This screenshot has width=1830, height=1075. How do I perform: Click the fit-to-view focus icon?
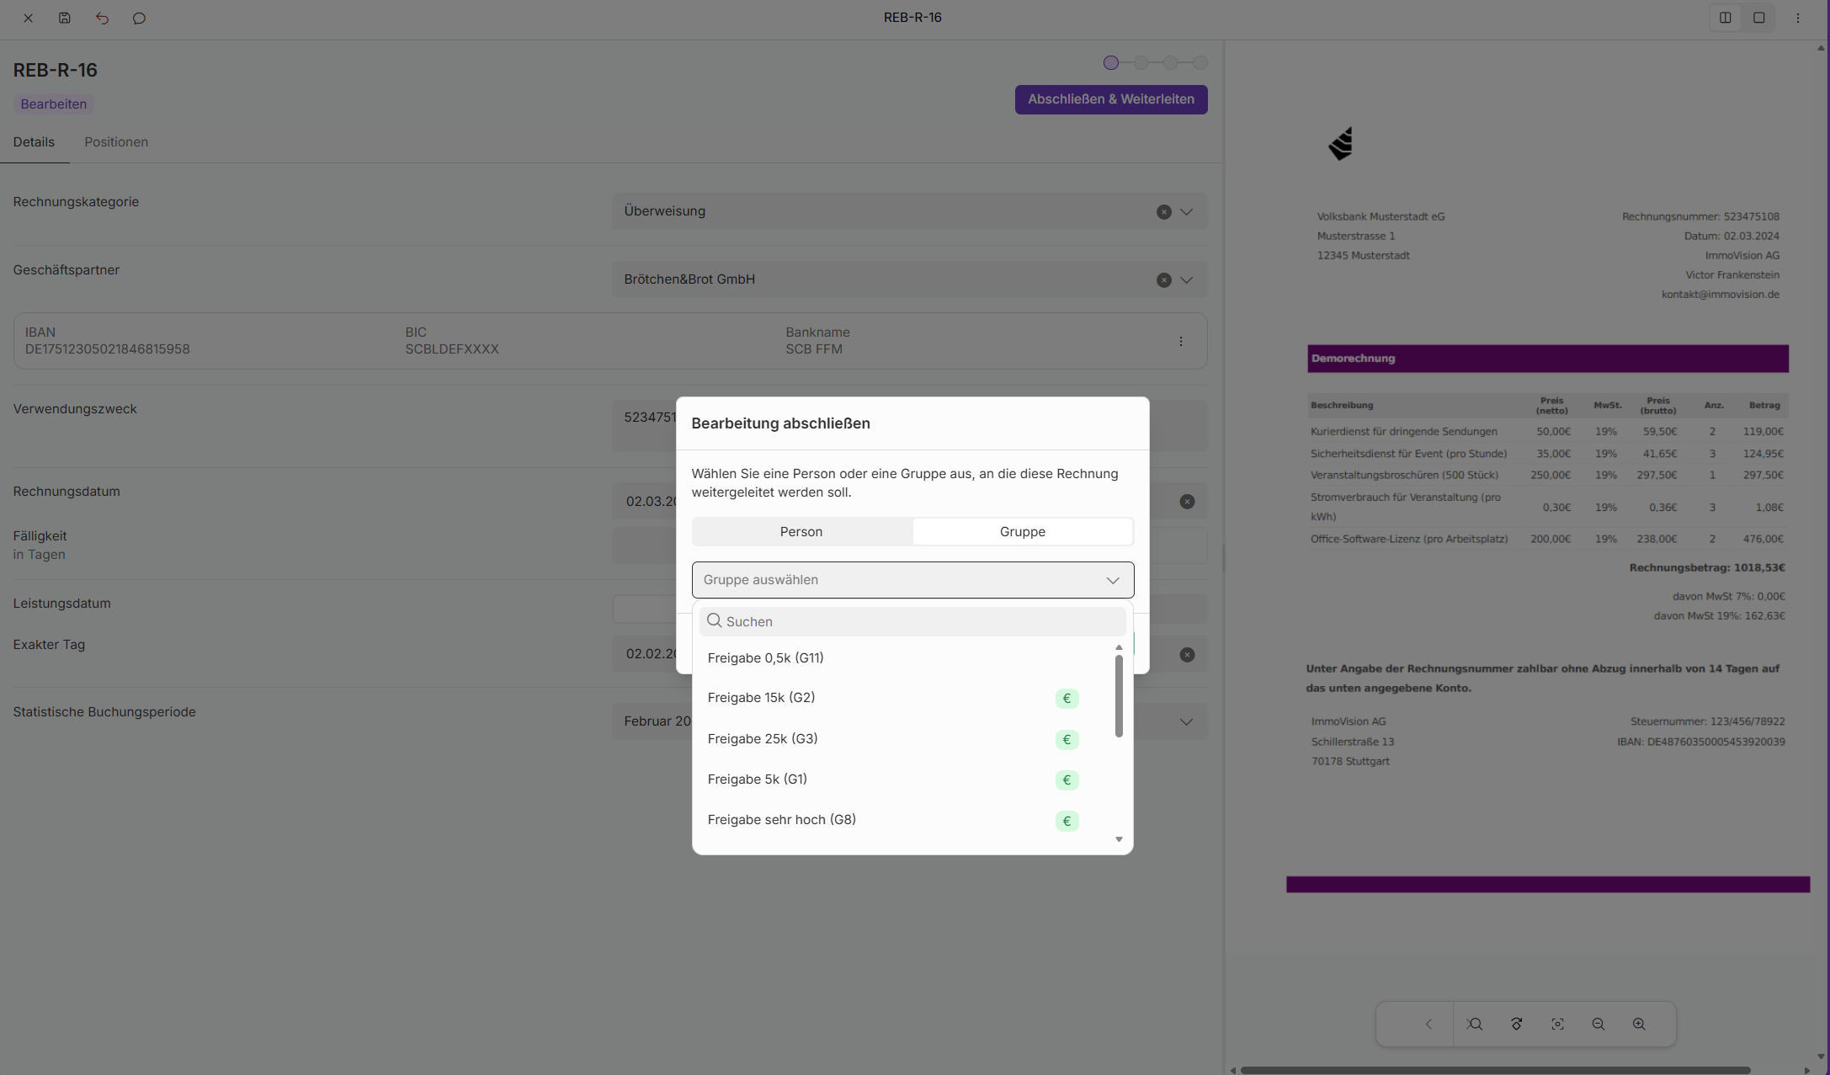tap(1557, 1024)
